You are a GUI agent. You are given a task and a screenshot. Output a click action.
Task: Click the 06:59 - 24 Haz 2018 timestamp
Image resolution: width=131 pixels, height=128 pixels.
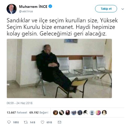coord(19,103)
